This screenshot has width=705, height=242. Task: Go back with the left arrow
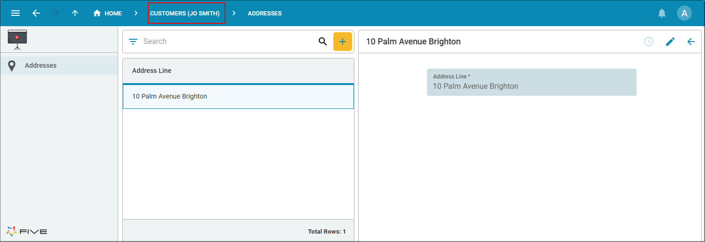[36, 13]
